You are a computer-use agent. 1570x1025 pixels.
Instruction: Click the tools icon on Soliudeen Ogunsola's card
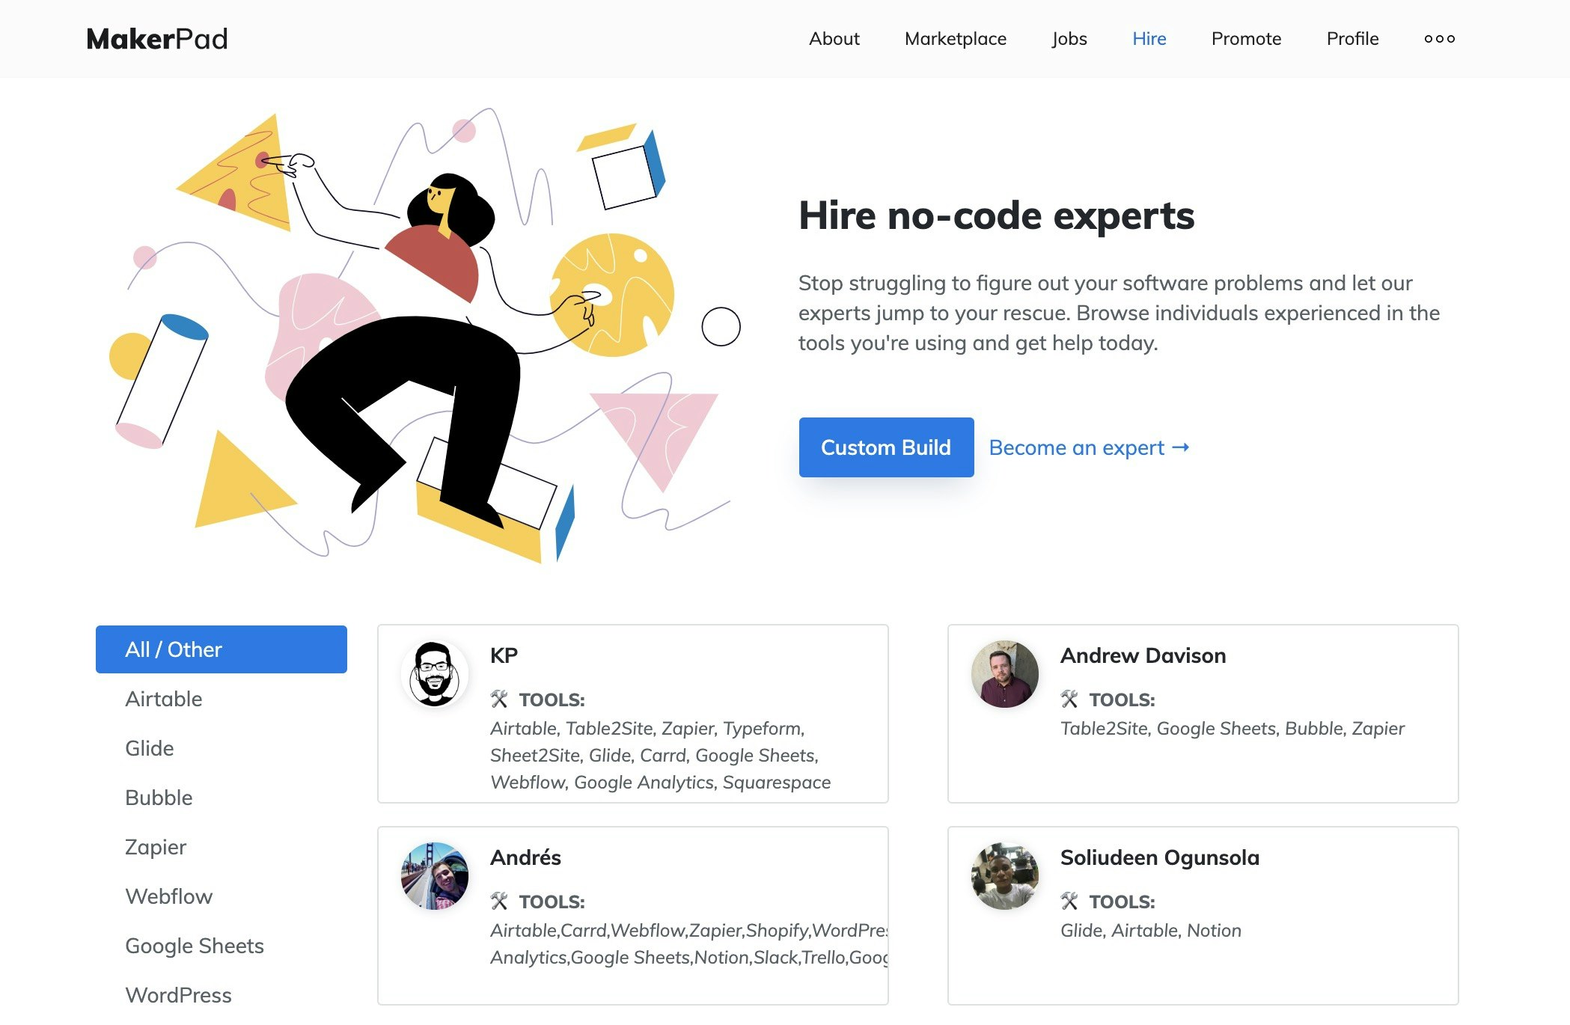1070,902
